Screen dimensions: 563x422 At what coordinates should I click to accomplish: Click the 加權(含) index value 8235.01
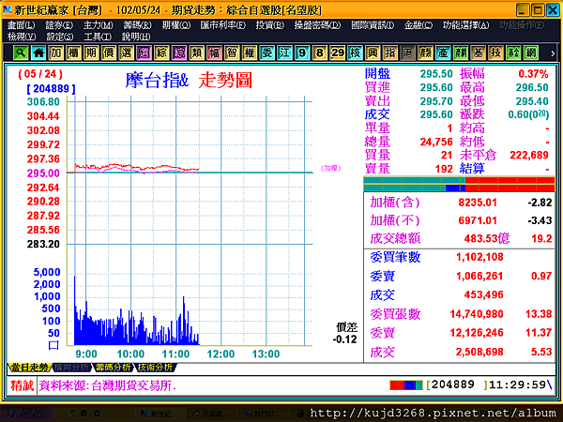pos(478,203)
